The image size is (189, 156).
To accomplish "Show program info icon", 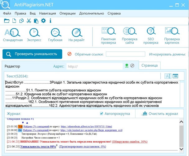I will [50, 21].
